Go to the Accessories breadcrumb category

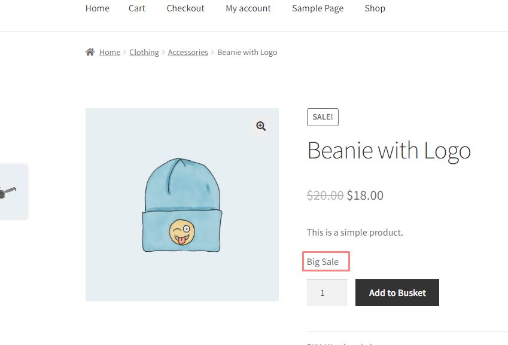(x=188, y=53)
